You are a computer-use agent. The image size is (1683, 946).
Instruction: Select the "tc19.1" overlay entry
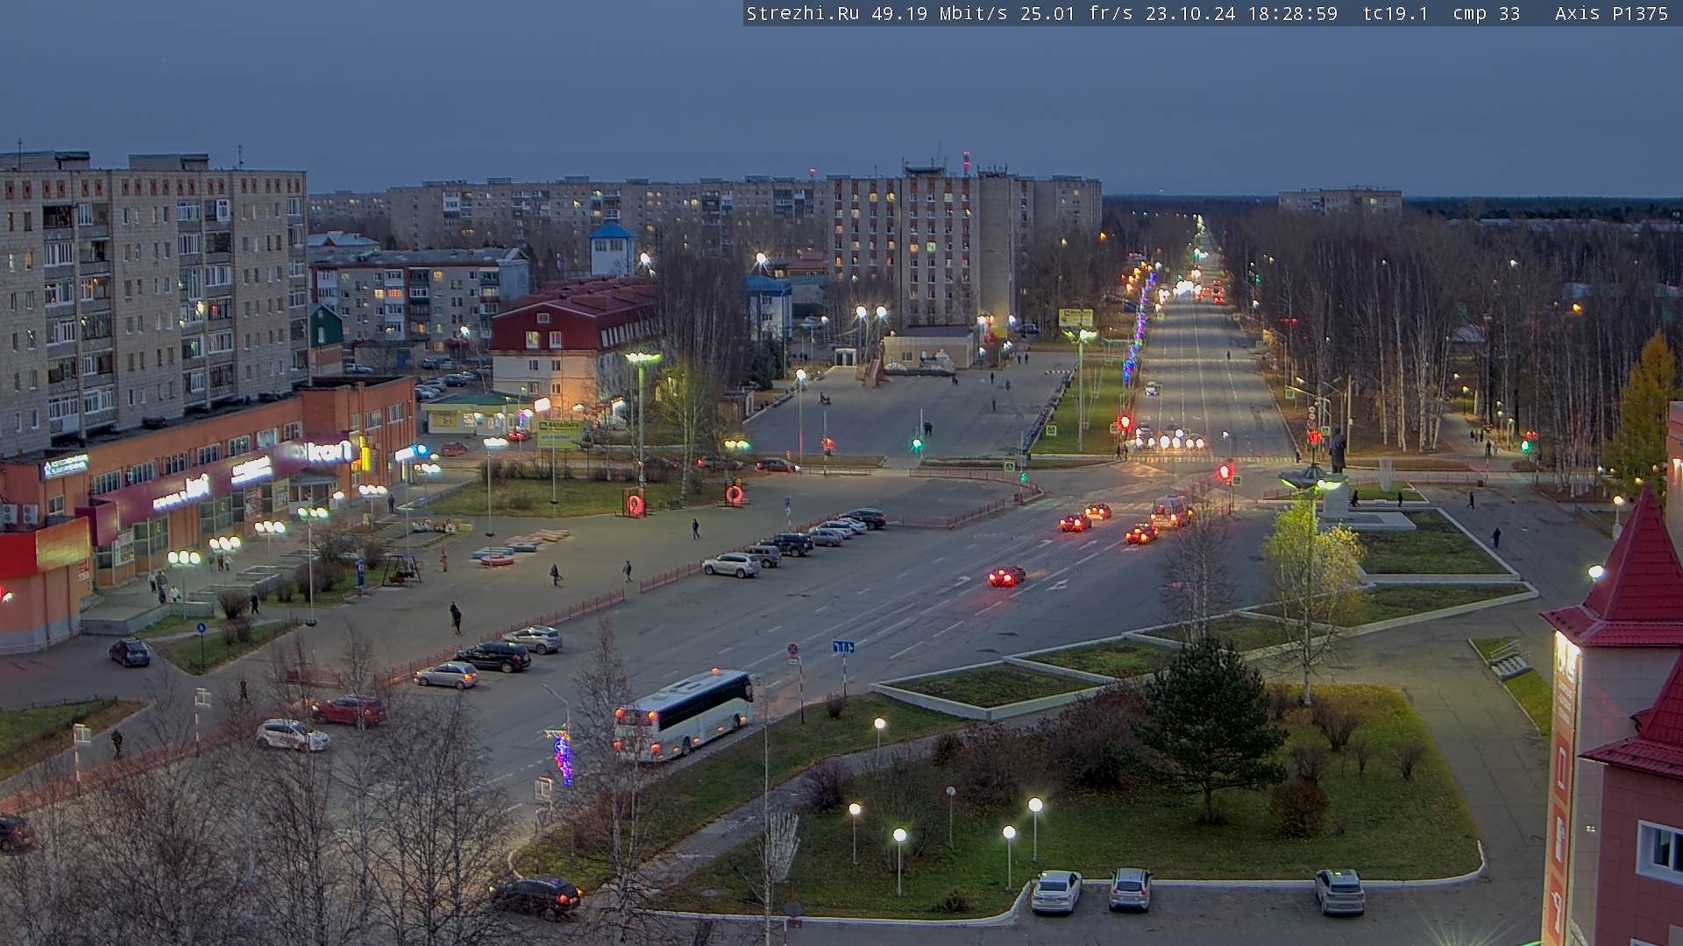point(1395,14)
